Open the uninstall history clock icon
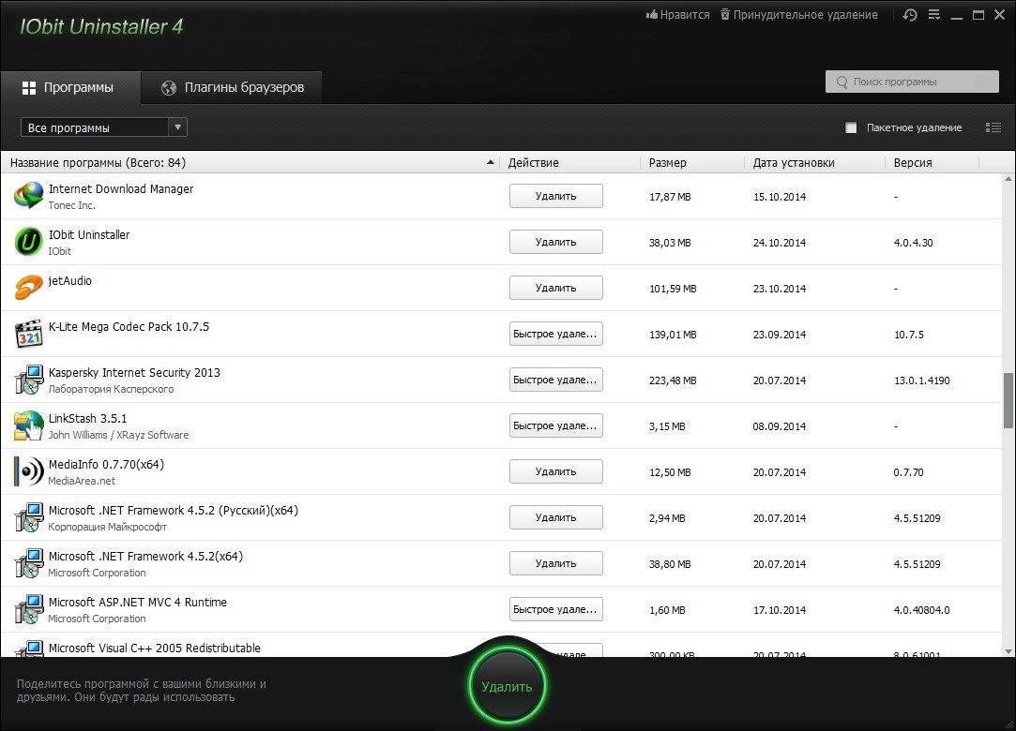 [910, 15]
